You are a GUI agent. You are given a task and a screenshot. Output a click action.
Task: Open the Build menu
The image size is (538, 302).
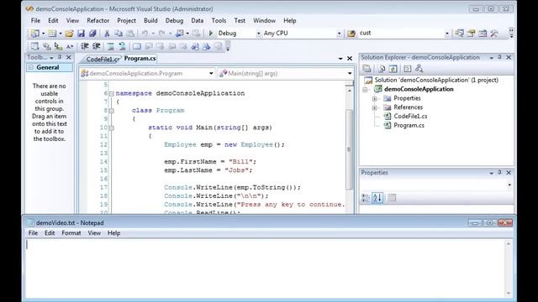click(150, 20)
